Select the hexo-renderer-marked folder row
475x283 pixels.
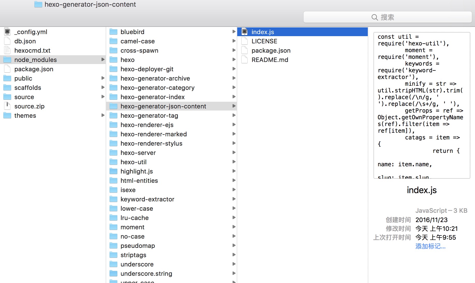click(x=171, y=134)
